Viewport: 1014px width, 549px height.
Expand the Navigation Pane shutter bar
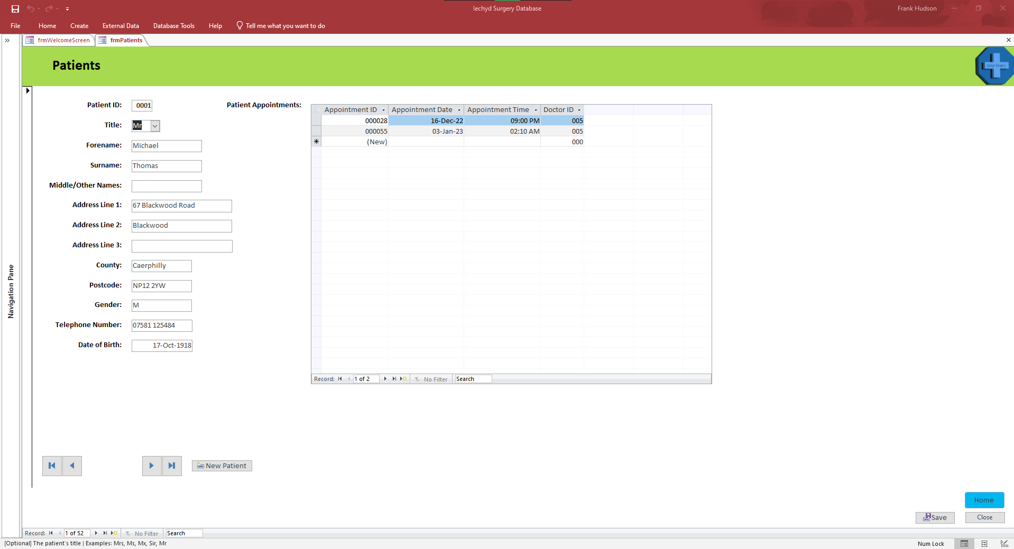pyautogui.click(x=7, y=40)
